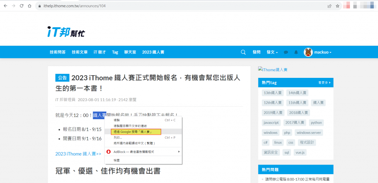
Task: Click the URL in the address bar
Action: 75,6
